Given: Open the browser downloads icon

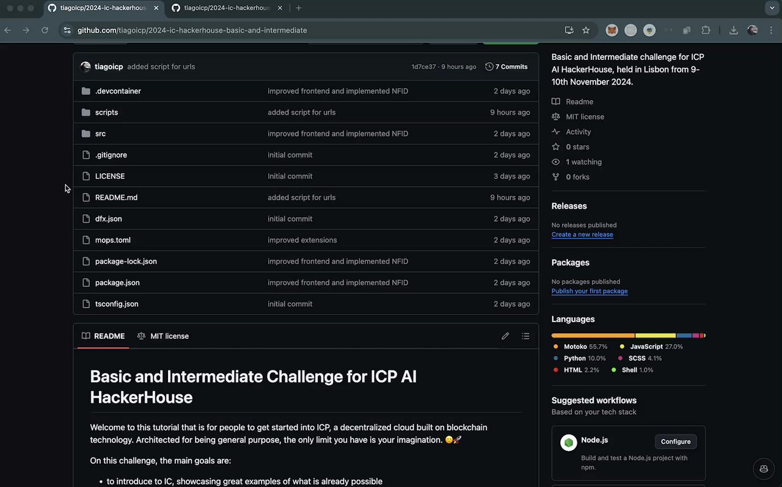Looking at the screenshot, I should point(734,30).
